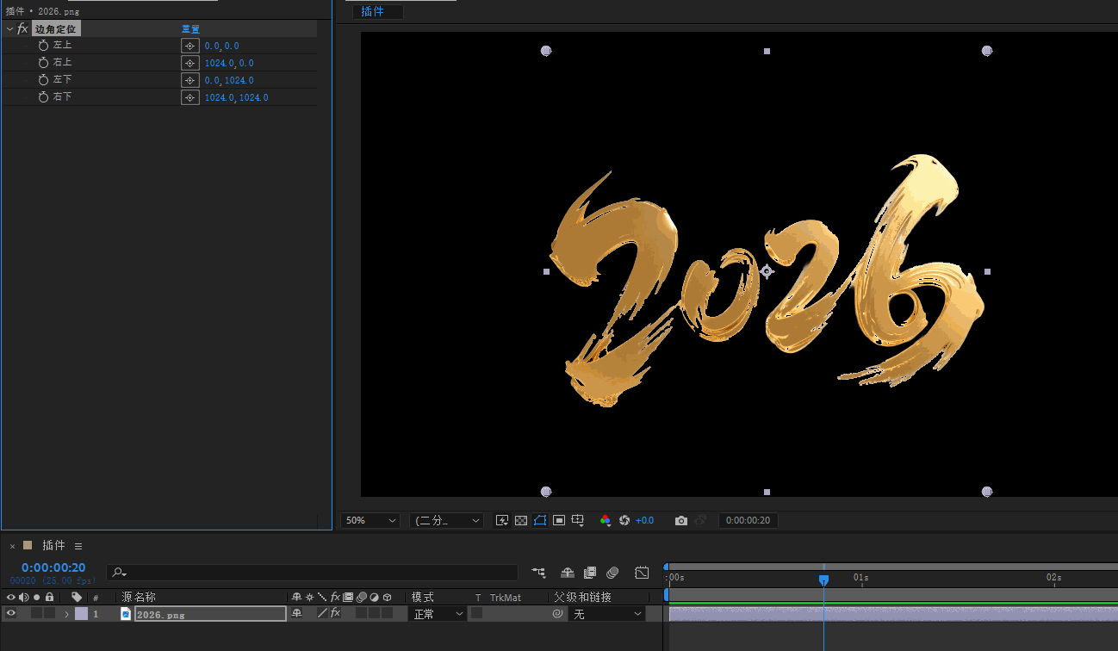Toggle video eye for 2026.png layer

[11, 613]
